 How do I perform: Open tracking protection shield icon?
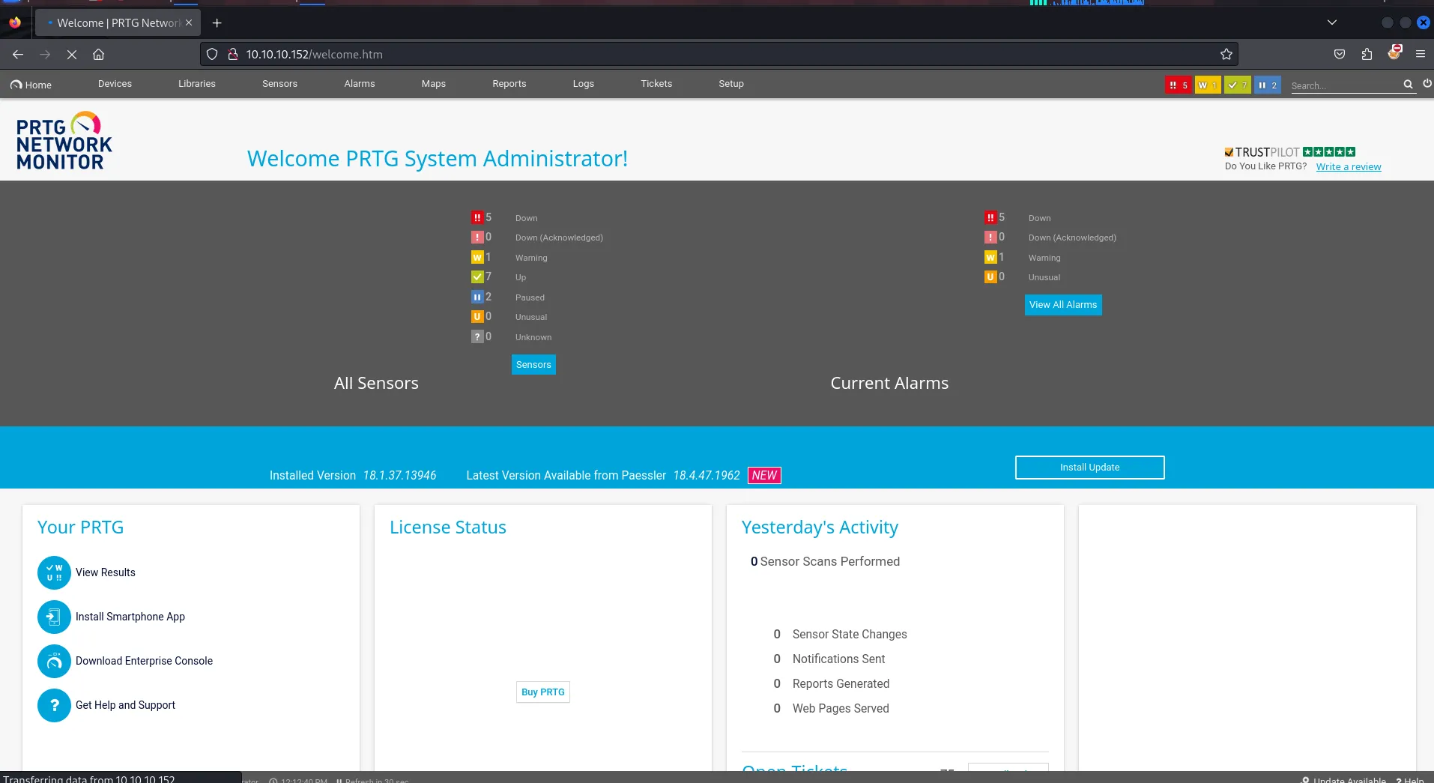(x=212, y=54)
